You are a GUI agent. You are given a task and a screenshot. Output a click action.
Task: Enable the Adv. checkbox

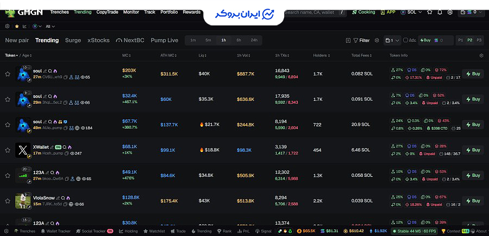[x=405, y=40]
